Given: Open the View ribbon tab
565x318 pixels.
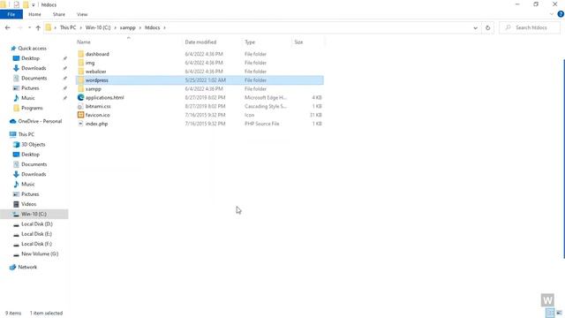Looking at the screenshot, I should (82, 14).
